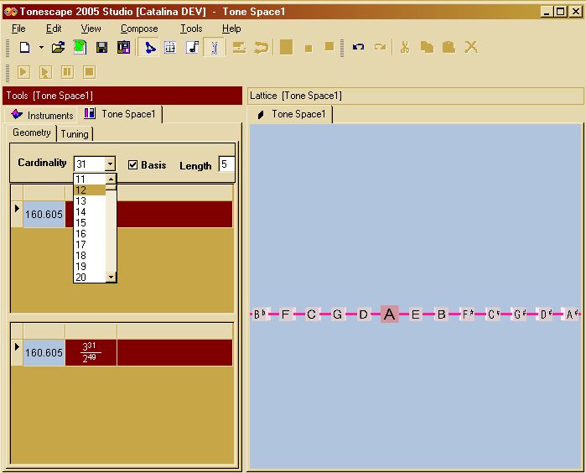This screenshot has width=586, height=473.
Task: Click the Save floppy disk icon
Action: click(101, 48)
